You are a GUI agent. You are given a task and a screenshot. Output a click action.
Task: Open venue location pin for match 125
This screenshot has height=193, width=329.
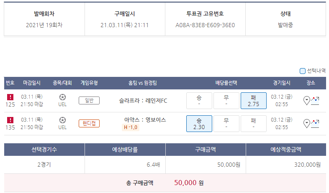click(x=307, y=100)
